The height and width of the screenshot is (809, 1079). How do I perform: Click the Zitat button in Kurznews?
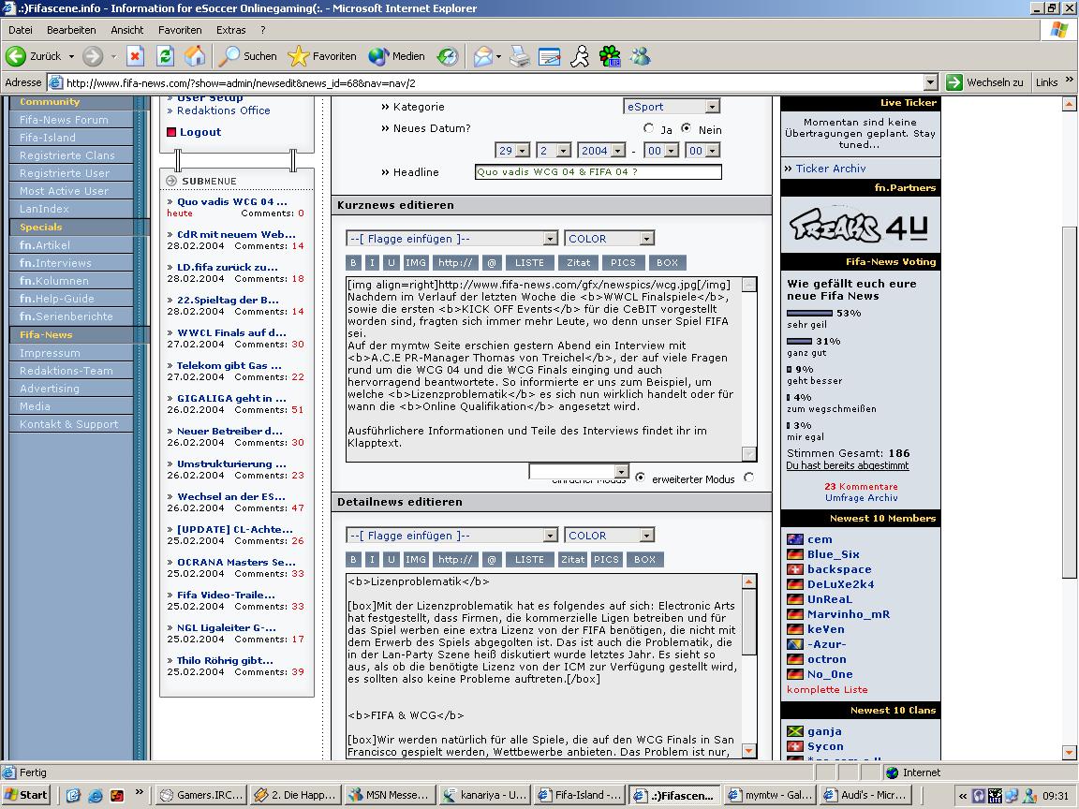coord(578,263)
